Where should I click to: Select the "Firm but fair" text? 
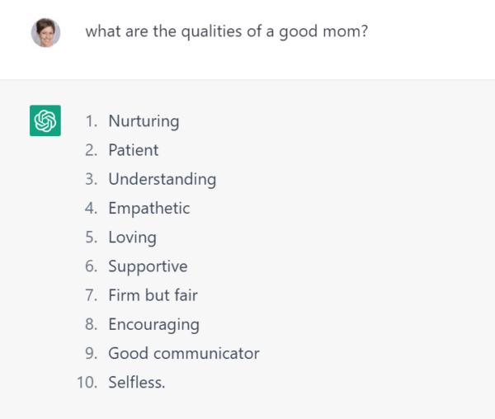(153, 295)
